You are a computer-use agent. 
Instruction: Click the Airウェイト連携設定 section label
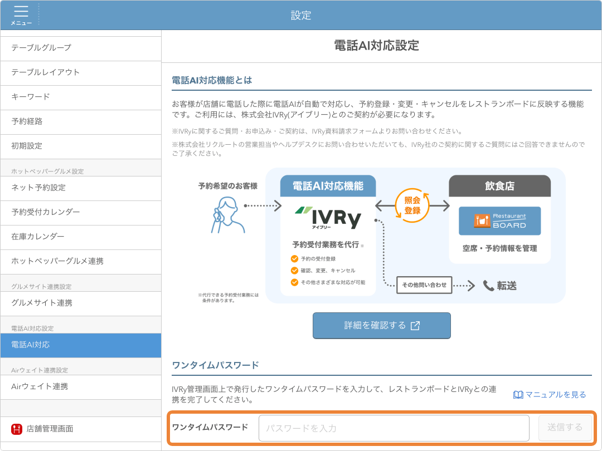pos(40,370)
